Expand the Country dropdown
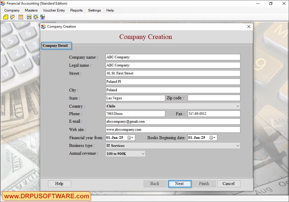This screenshot has width=289, height=202. point(238,106)
